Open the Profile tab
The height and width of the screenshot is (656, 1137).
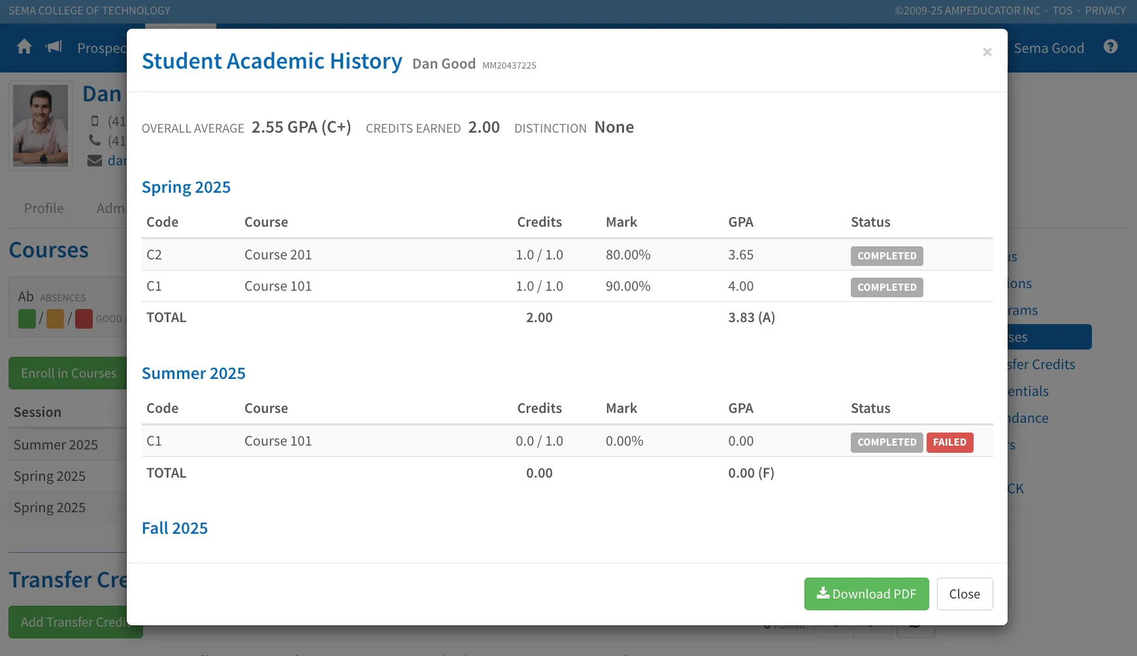point(44,208)
